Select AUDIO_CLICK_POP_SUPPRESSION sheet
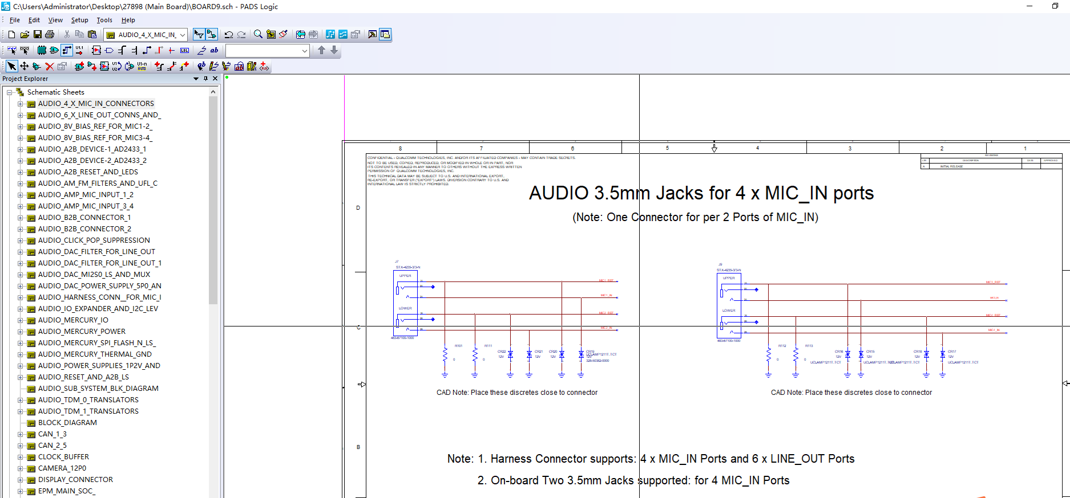The image size is (1070, 498). [94, 240]
